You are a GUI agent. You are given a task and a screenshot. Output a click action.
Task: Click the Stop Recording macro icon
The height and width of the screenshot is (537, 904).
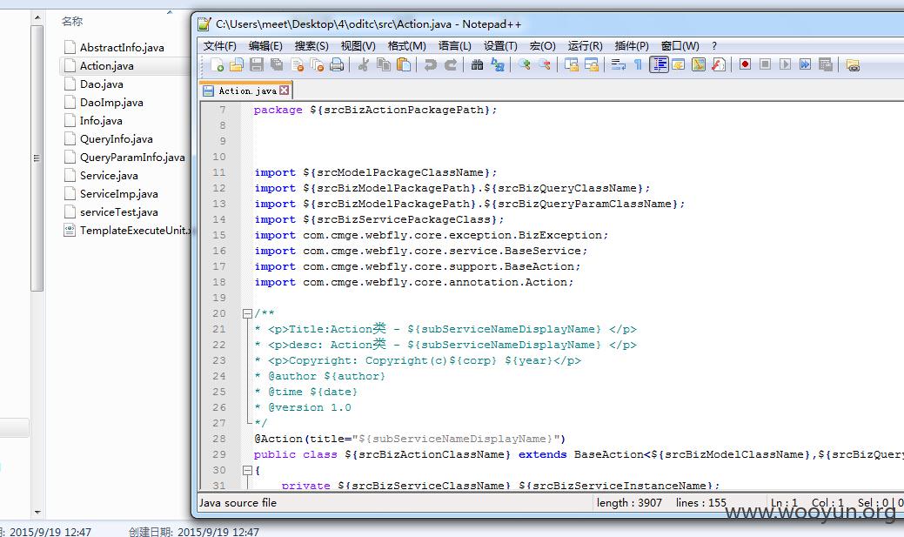click(x=765, y=64)
